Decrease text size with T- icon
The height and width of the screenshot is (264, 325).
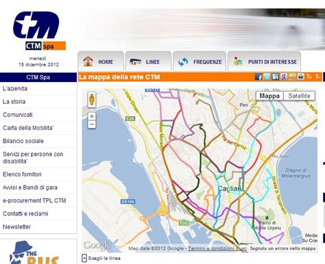pos(317,77)
